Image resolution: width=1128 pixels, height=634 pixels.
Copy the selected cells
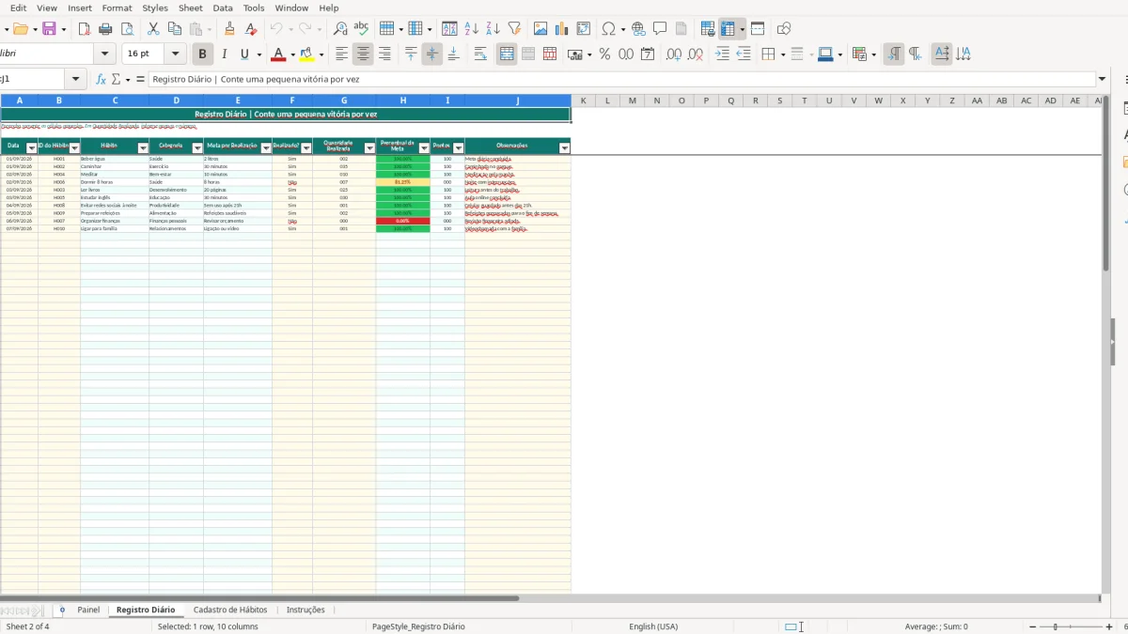[174, 29]
